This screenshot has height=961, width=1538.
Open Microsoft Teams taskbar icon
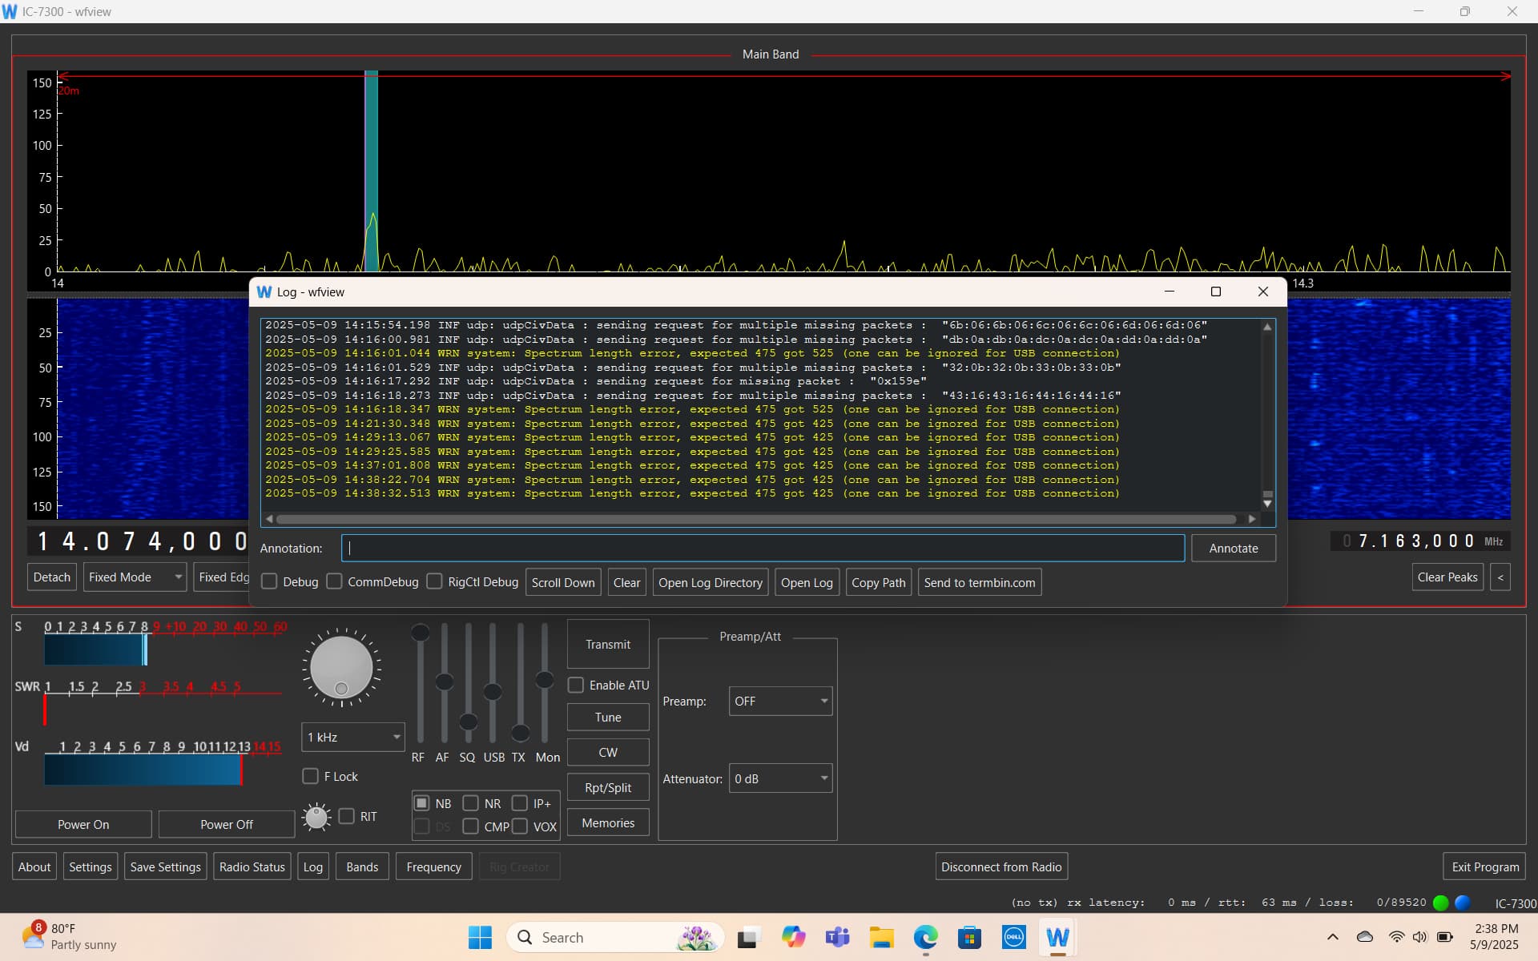(x=838, y=937)
